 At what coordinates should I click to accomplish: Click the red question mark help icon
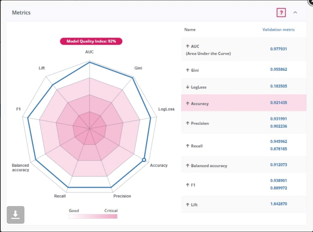pyautogui.click(x=281, y=12)
